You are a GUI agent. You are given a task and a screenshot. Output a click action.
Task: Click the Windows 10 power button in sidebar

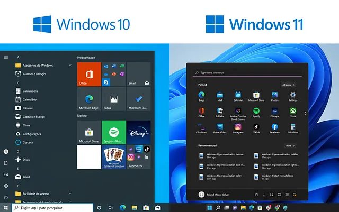click(x=6, y=197)
